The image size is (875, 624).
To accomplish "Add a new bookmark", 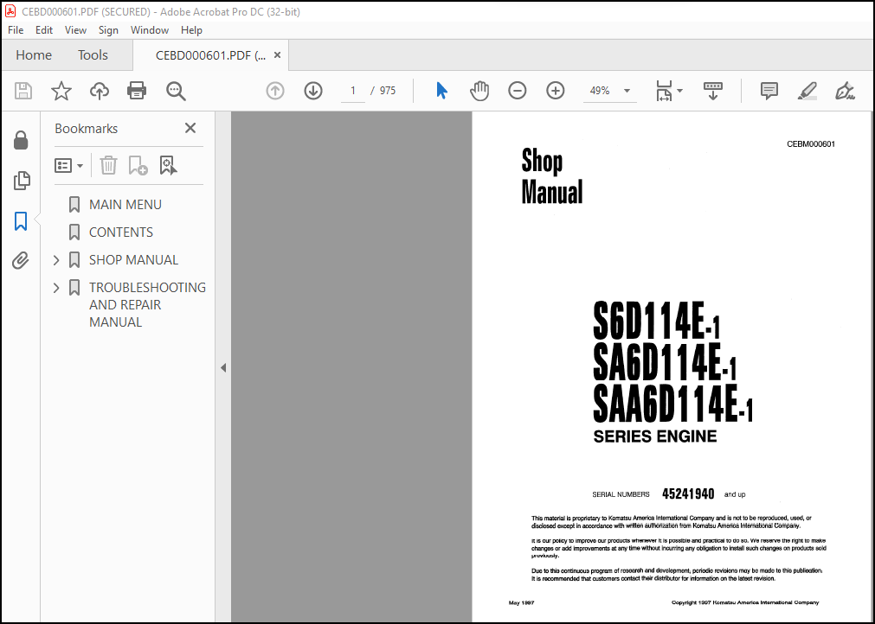I will [x=138, y=165].
